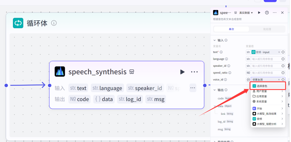This screenshot has height=142, width=291.
Task: Open the speech_synthesis node's three-dot menu
Action: 194,72
